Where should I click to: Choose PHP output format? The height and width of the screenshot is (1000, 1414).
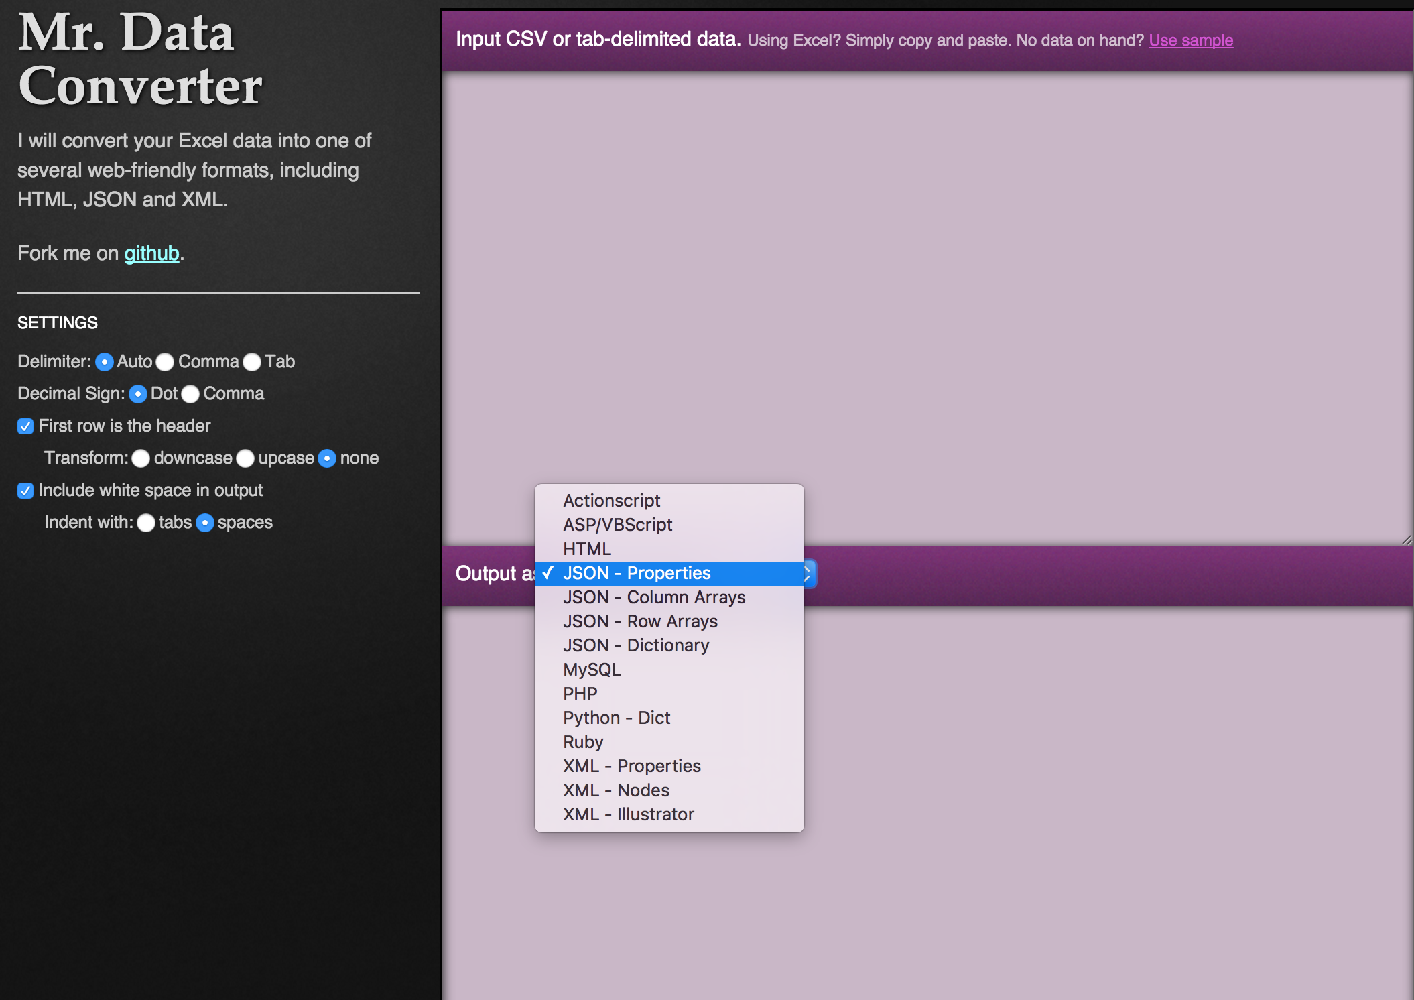coord(669,694)
